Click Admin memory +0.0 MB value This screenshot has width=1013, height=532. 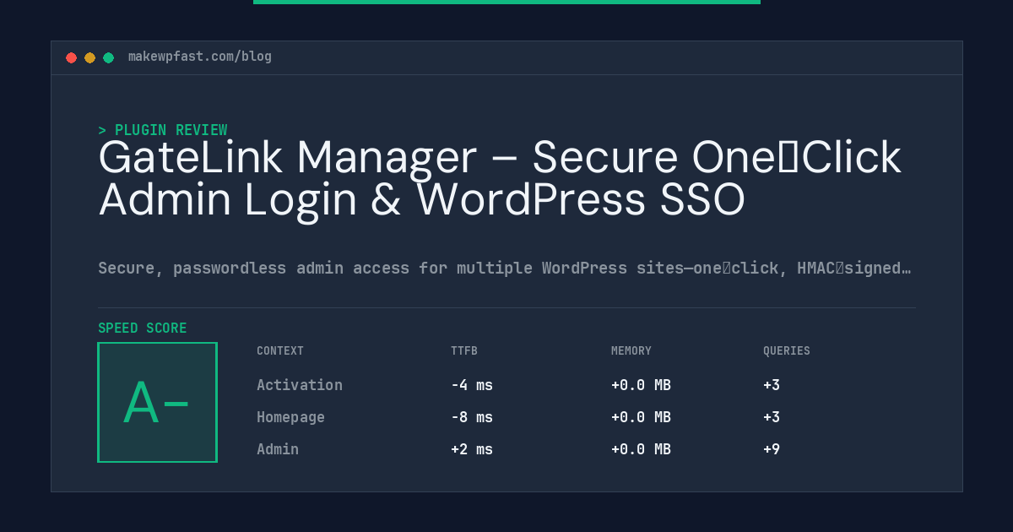[641, 449]
